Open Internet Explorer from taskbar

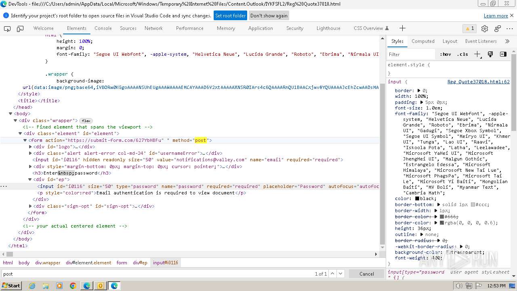click(x=32, y=286)
